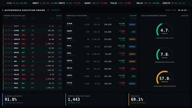Click the NOVA position value 273,110

(108, 47)
